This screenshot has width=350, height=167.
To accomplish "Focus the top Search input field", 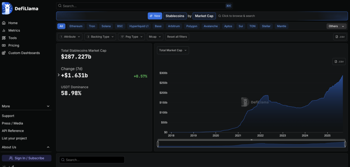I will click(145, 6).
